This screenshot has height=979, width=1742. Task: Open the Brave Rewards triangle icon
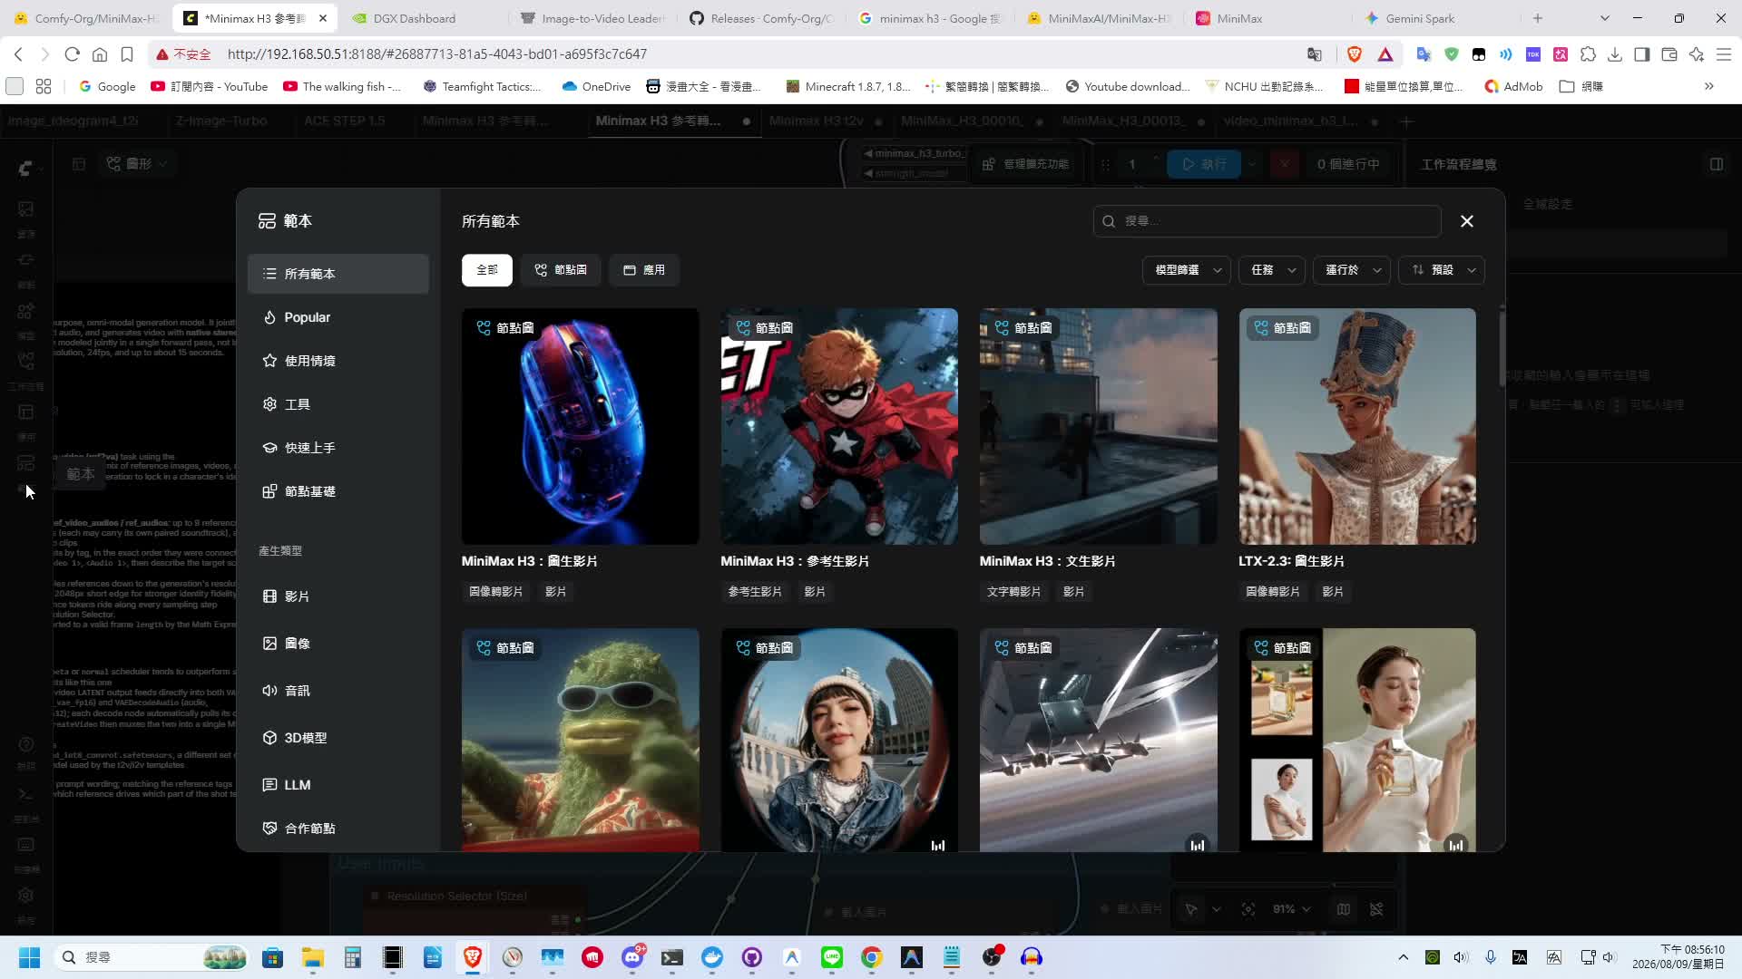click(1385, 54)
